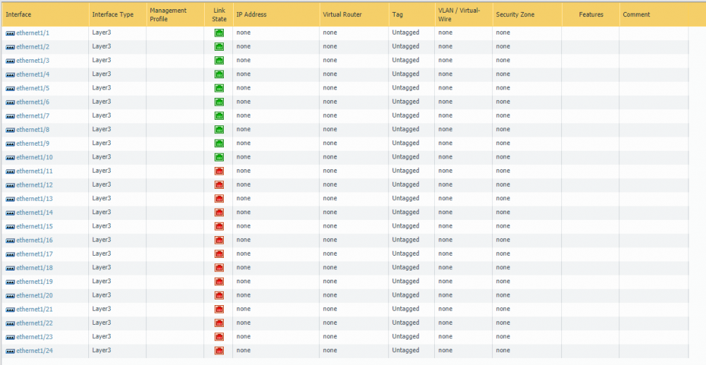Click the red link state icon for ethernet1/21

220,309
